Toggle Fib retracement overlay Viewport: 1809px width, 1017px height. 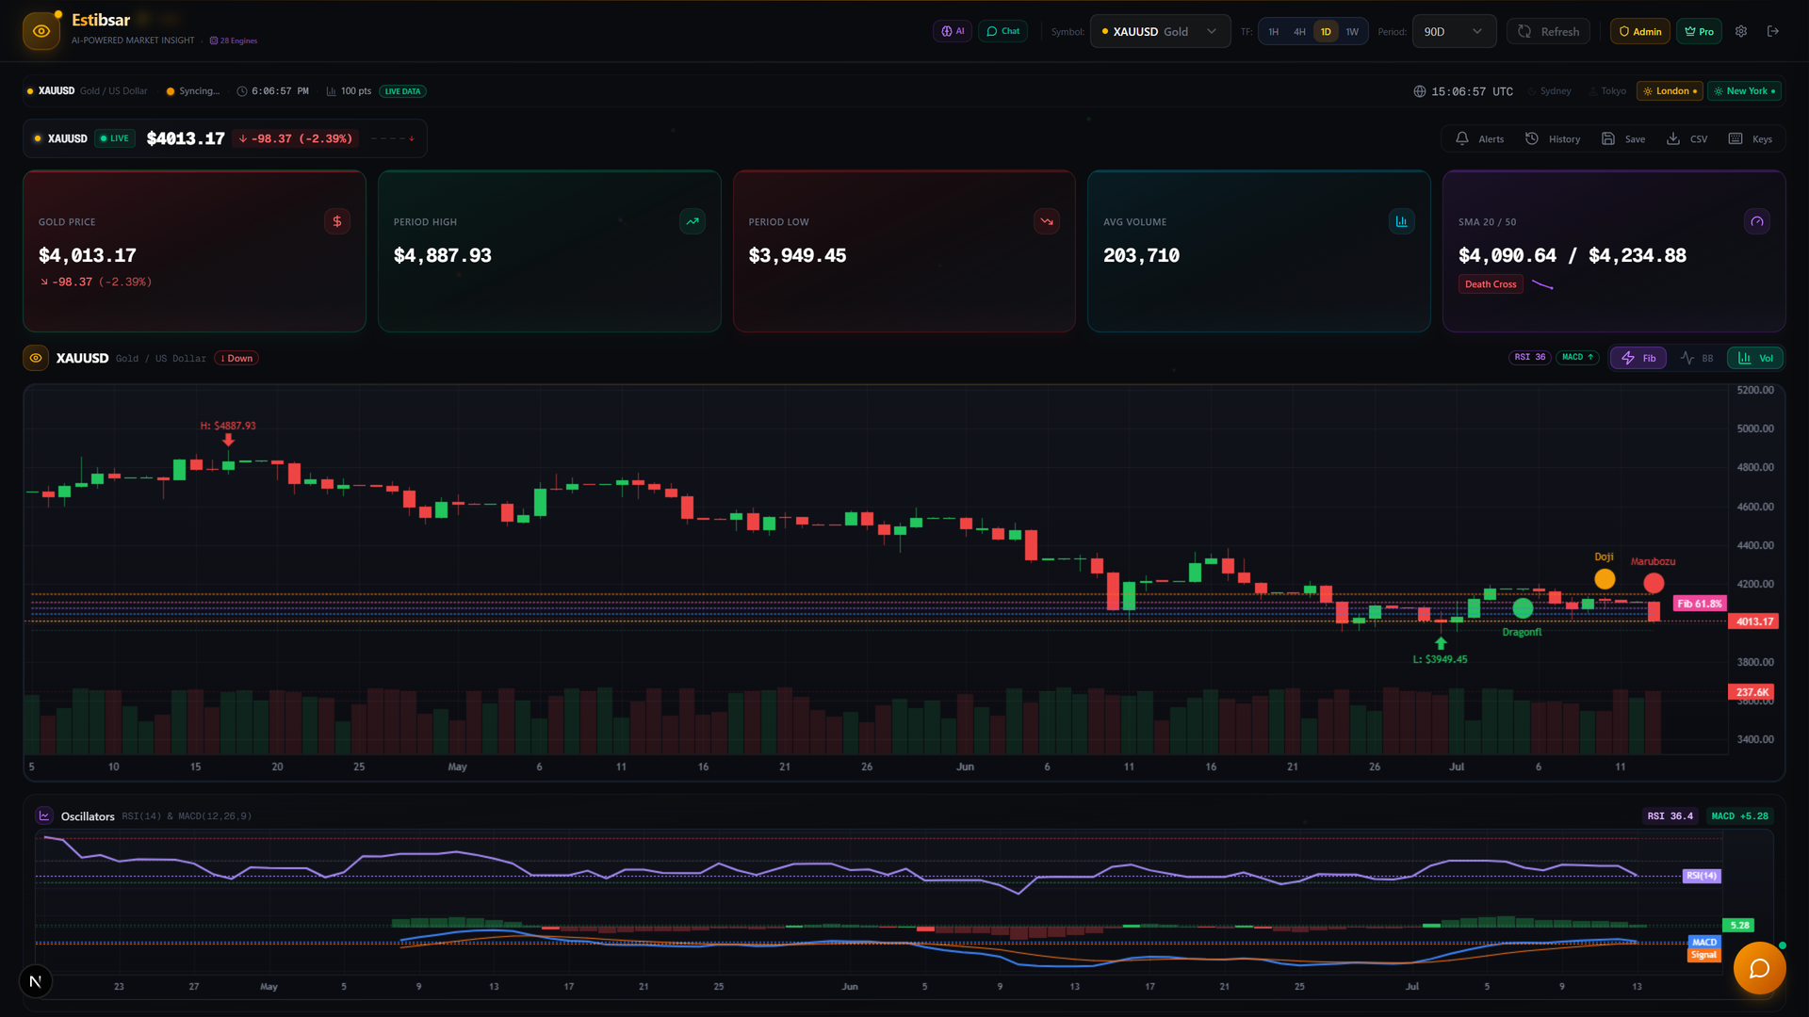click(1638, 358)
